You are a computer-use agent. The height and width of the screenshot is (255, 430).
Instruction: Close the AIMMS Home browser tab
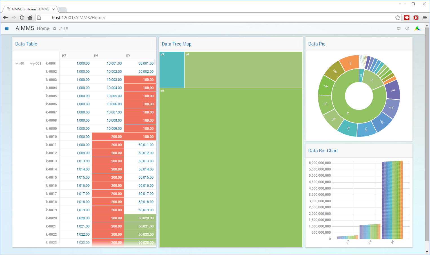[54, 9]
